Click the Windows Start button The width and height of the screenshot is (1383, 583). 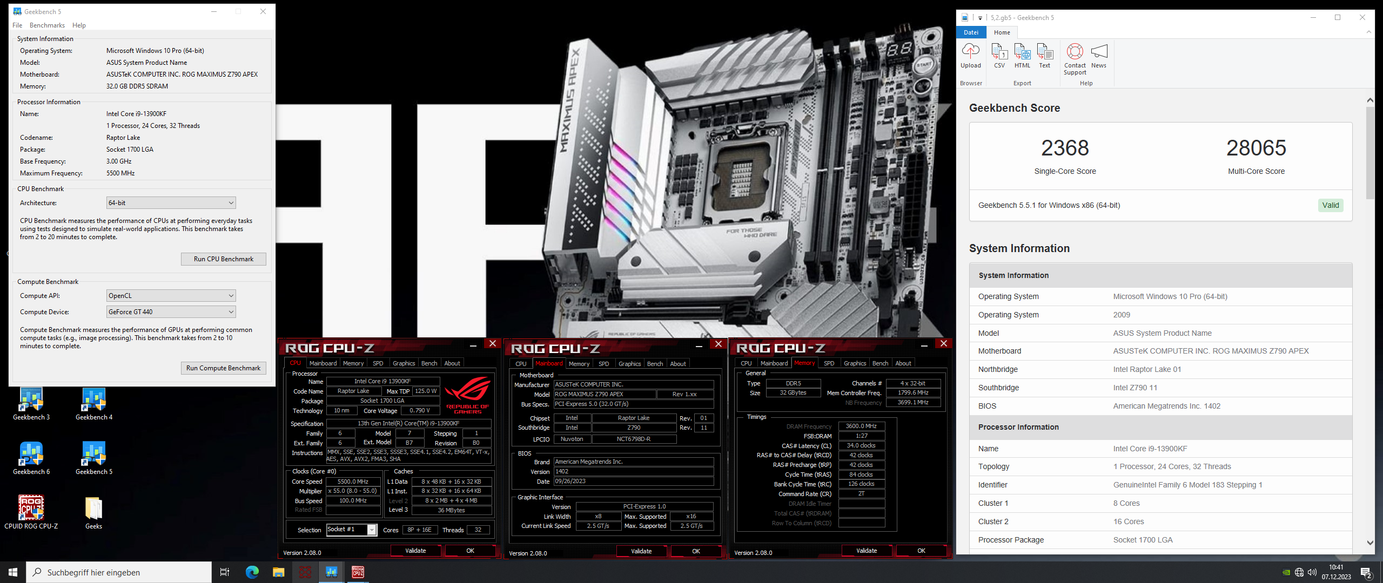tap(13, 572)
